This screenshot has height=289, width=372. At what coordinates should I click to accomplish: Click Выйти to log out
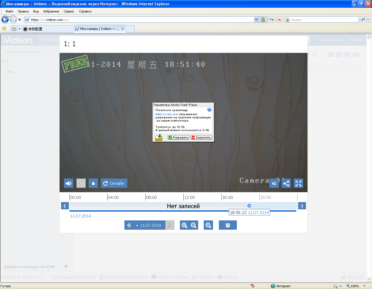click(356, 40)
